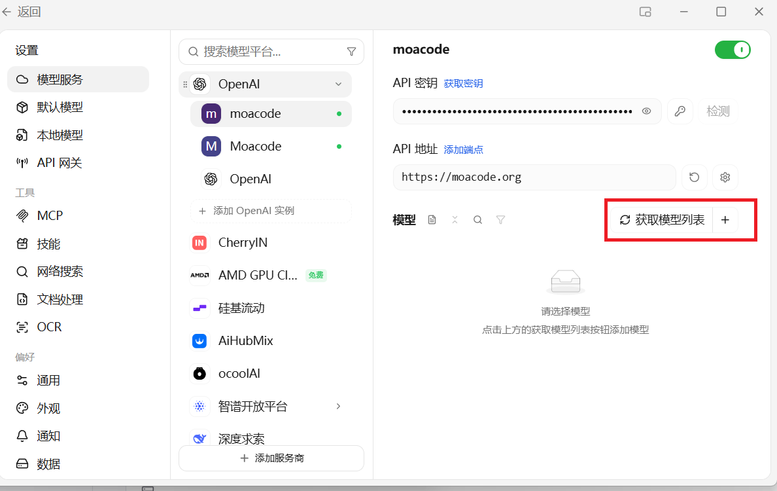Image resolution: width=777 pixels, height=491 pixels.
Task: Click the AMD logo icon
Action: point(199,275)
